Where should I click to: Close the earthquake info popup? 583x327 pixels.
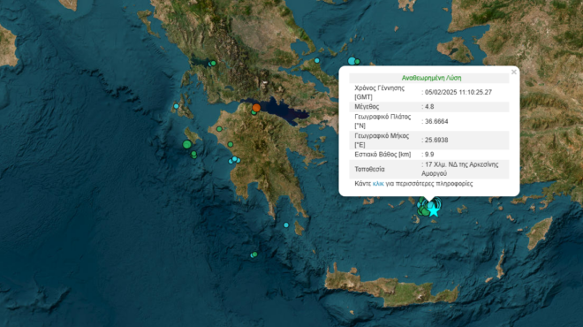point(513,72)
